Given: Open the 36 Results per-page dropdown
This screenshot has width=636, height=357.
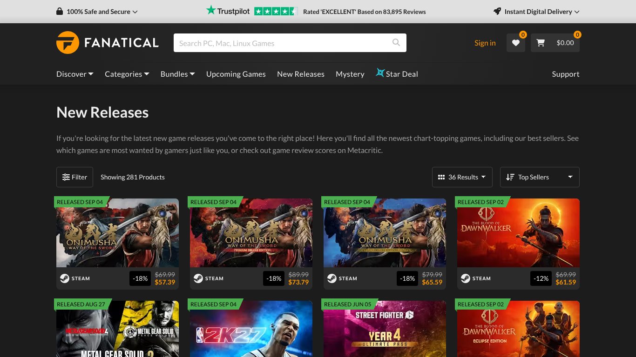Looking at the screenshot, I should coord(462,177).
